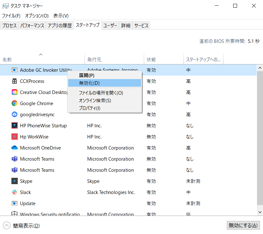263x234 pixels.
Task: Sort by the 発行元 column header
Action: [114, 59]
